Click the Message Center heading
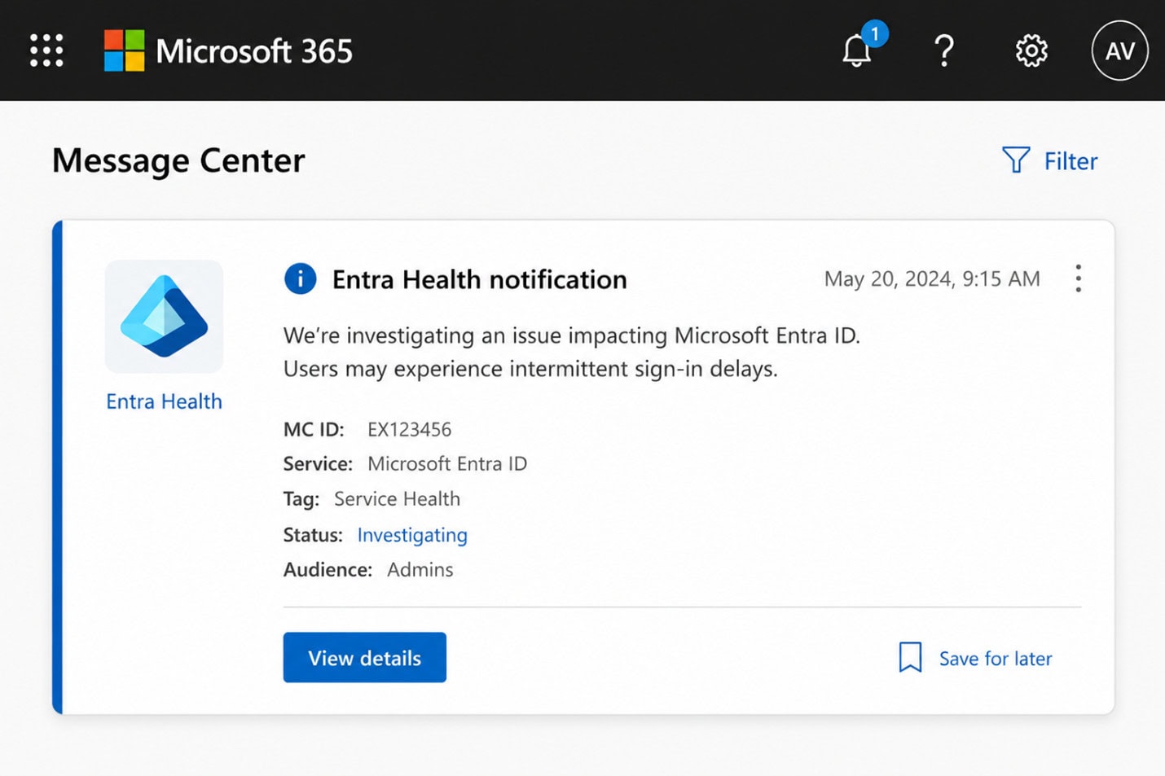 [178, 160]
